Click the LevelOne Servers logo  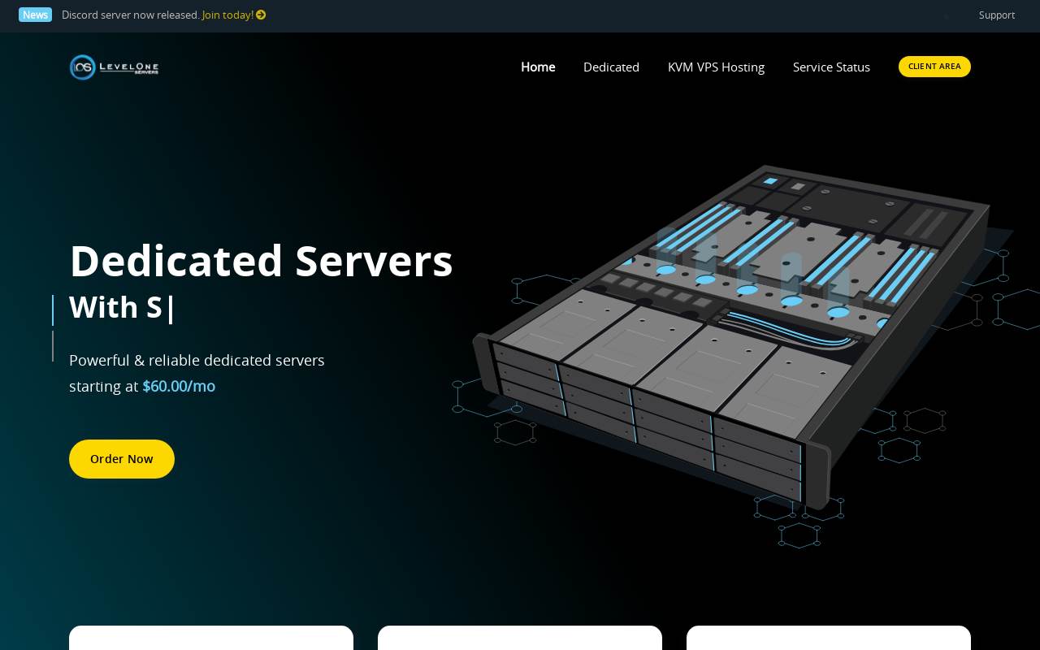coord(114,67)
